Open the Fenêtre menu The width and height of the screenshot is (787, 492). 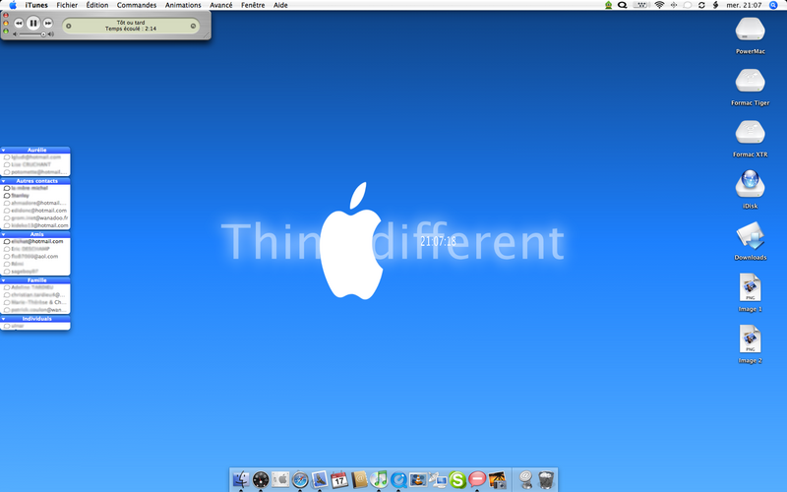(x=253, y=5)
